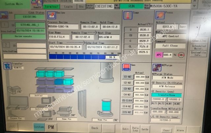Switch to the PM tab
Screen dimensions: 211x133
[x=51, y=127]
